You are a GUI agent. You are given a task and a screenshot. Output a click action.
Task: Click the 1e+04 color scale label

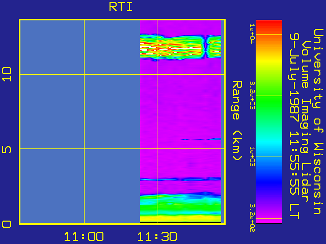click(x=252, y=34)
